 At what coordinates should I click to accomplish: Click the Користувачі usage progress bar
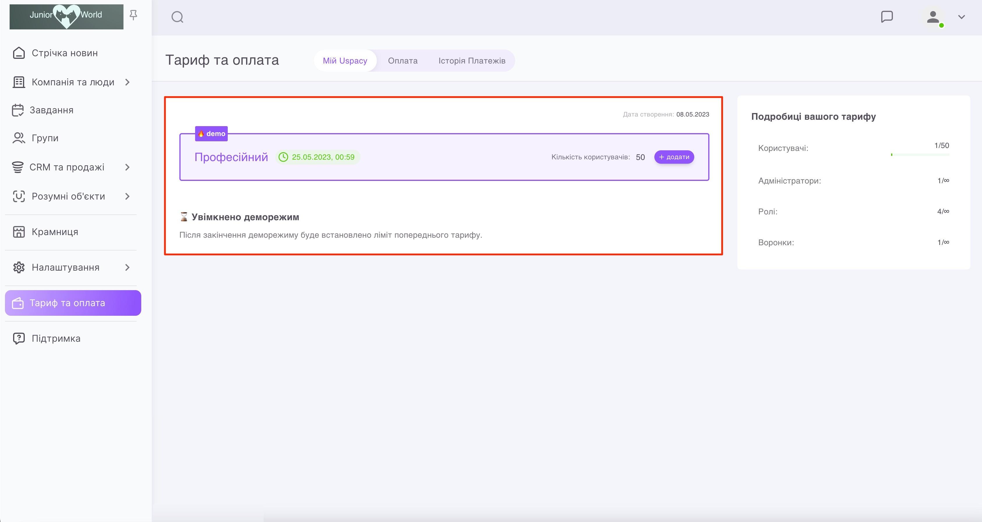(920, 155)
